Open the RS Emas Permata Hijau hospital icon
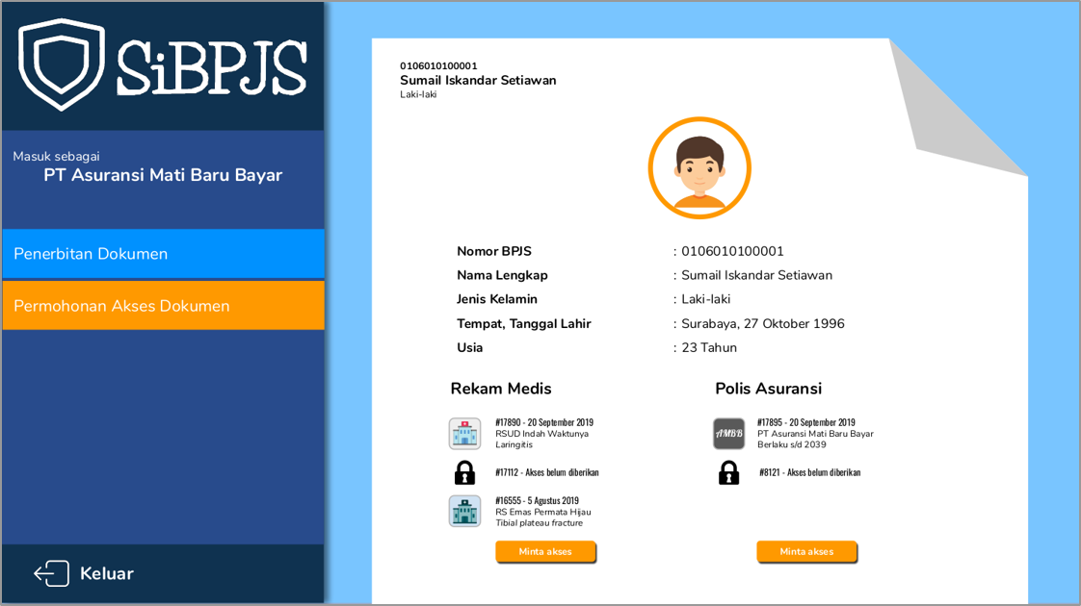Image resolution: width=1081 pixels, height=606 pixels. coord(464,511)
